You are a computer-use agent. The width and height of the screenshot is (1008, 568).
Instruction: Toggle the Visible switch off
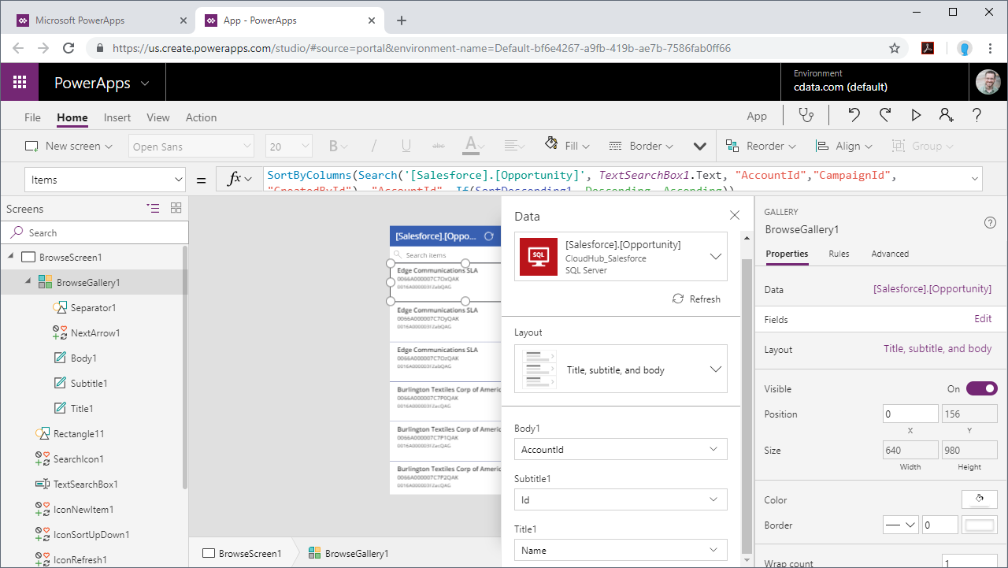[982, 388]
